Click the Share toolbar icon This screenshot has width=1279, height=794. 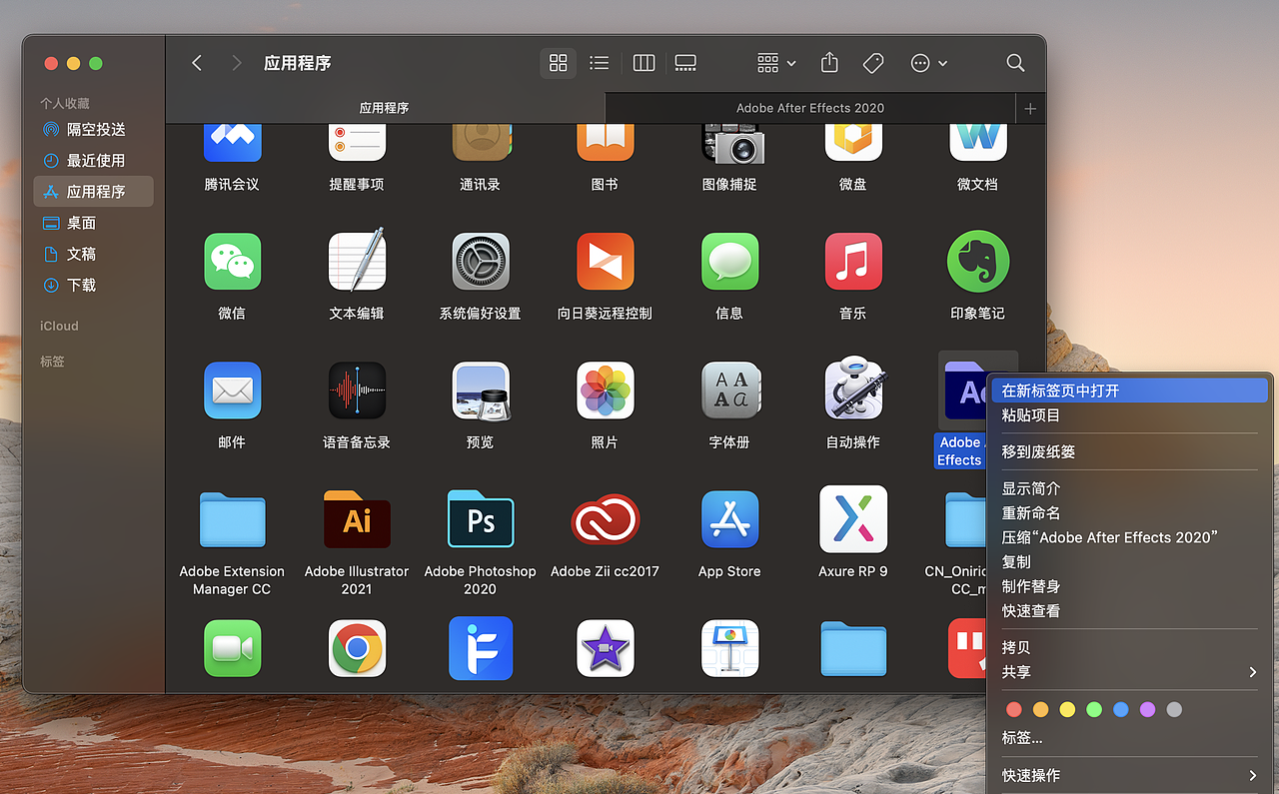829,63
